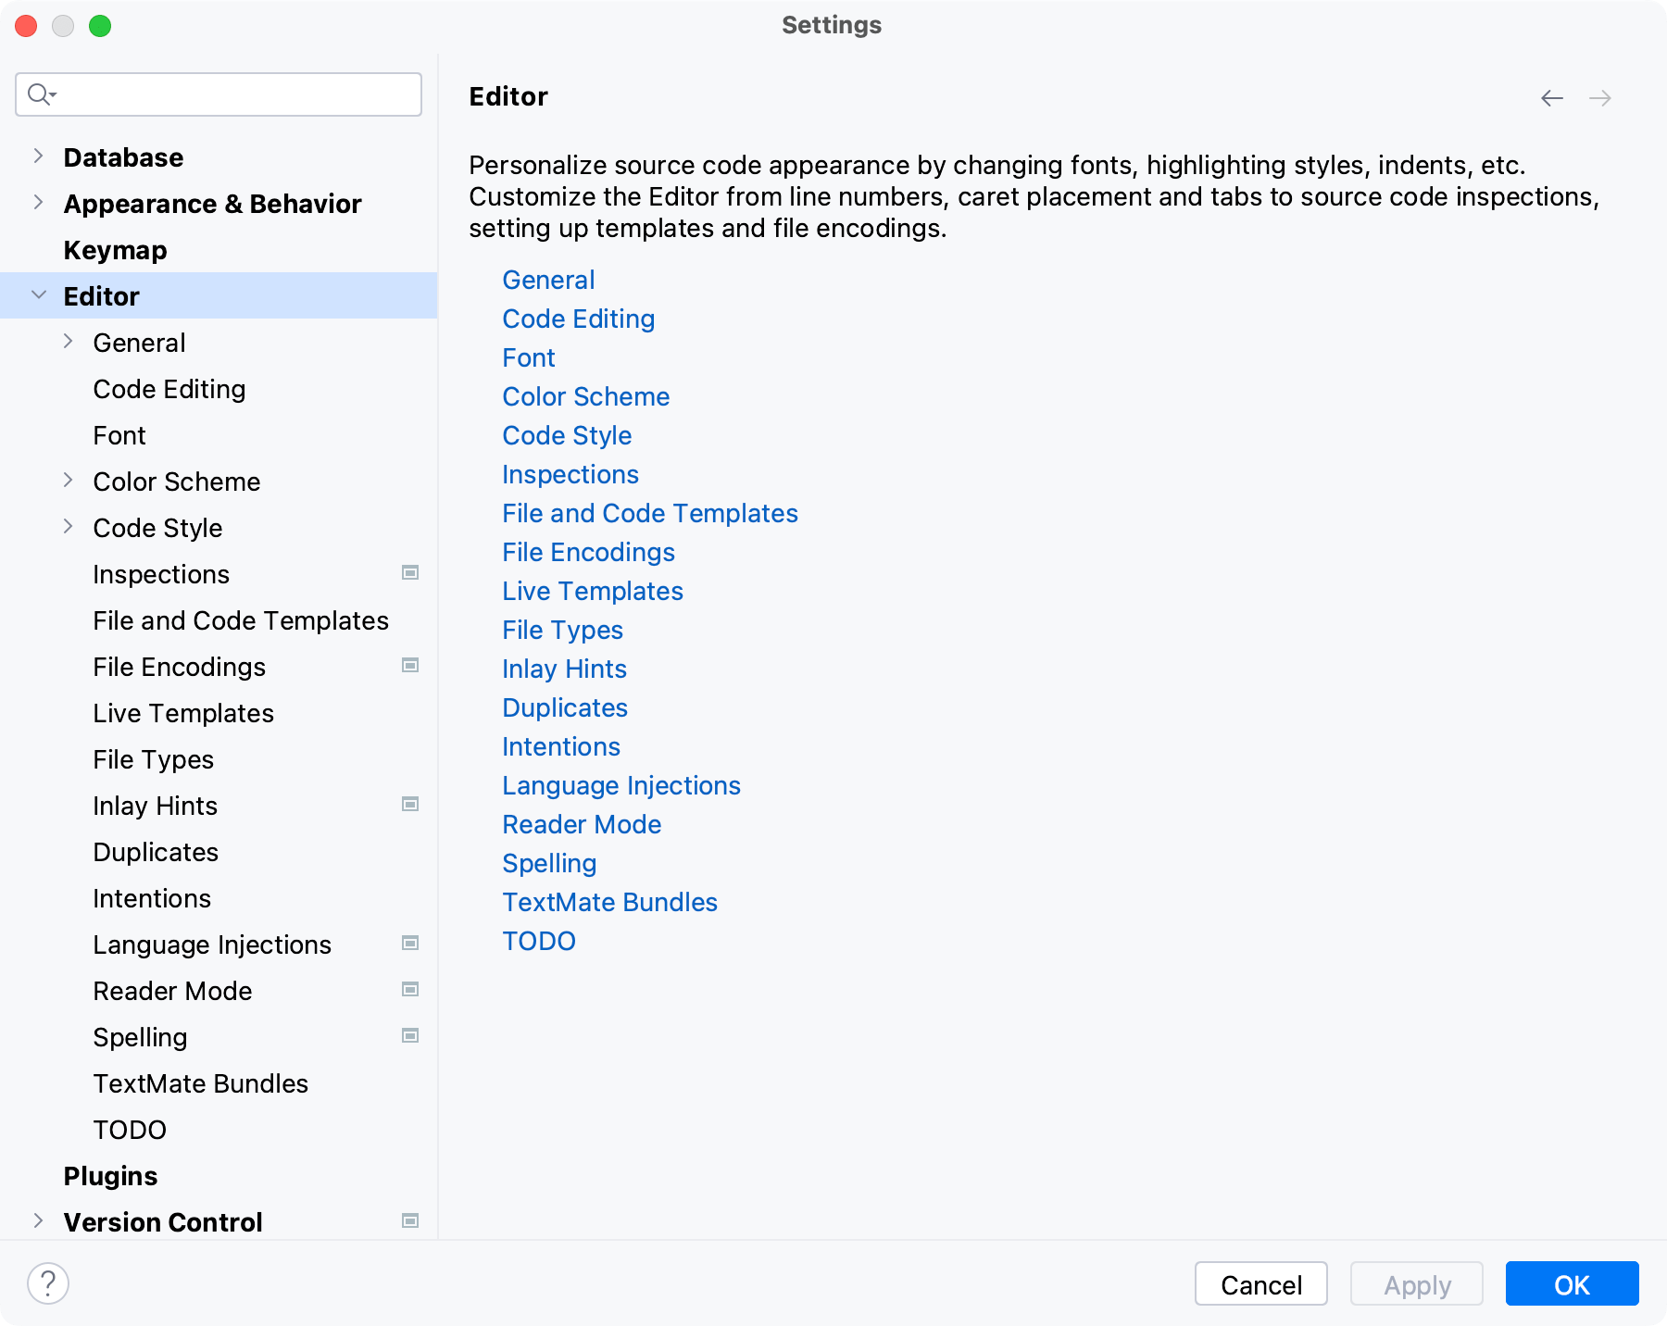Click the forward navigation arrow

pyautogui.click(x=1600, y=97)
